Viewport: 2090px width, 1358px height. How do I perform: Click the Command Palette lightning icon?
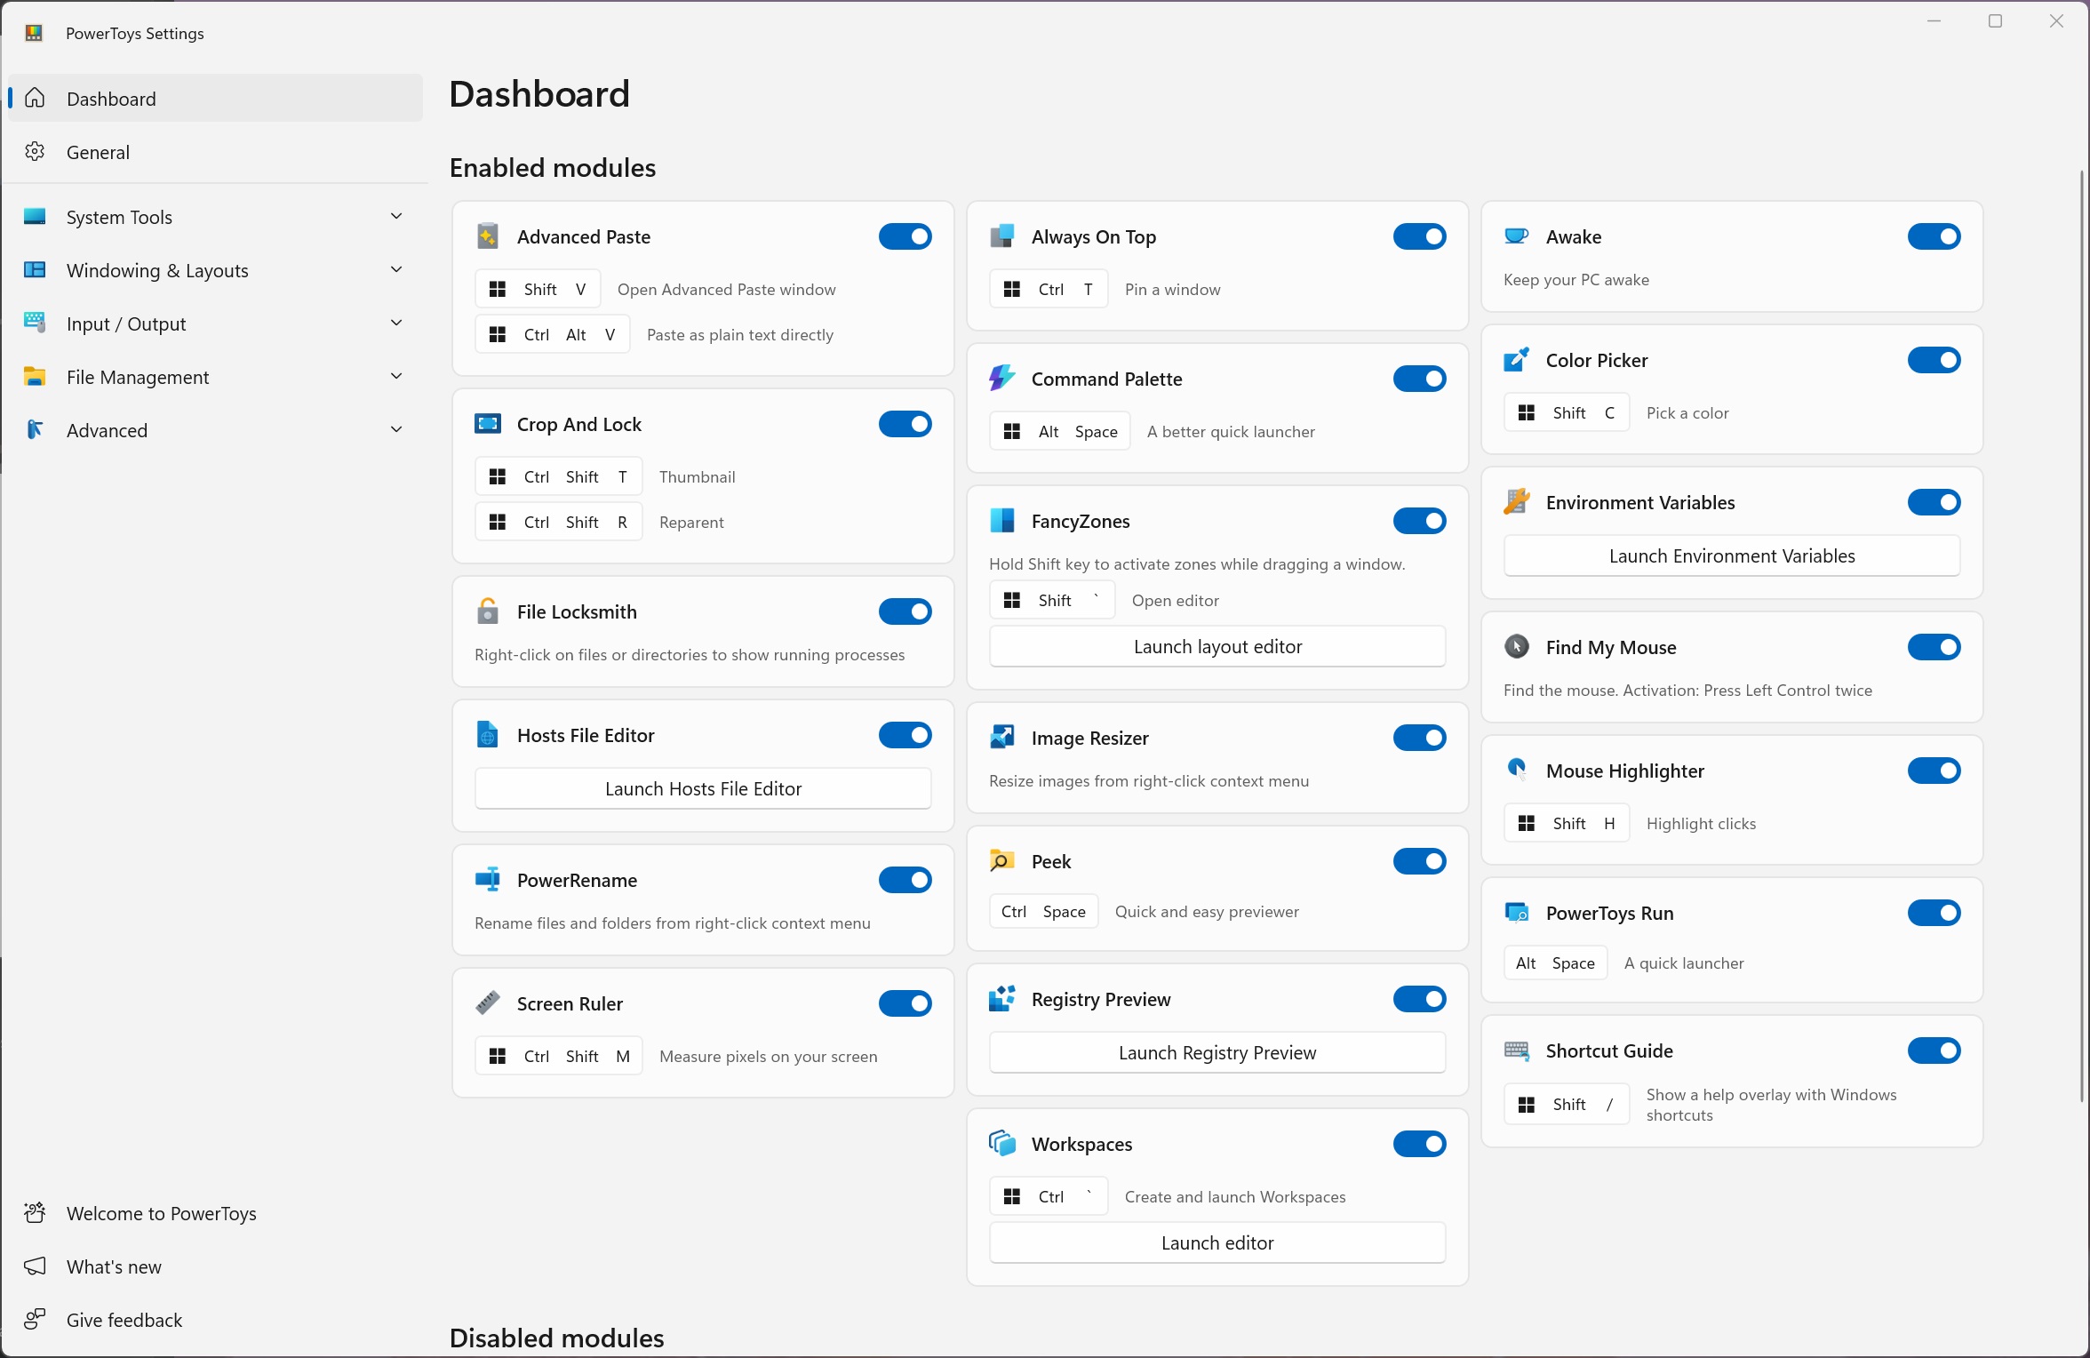pyautogui.click(x=1002, y=379)
